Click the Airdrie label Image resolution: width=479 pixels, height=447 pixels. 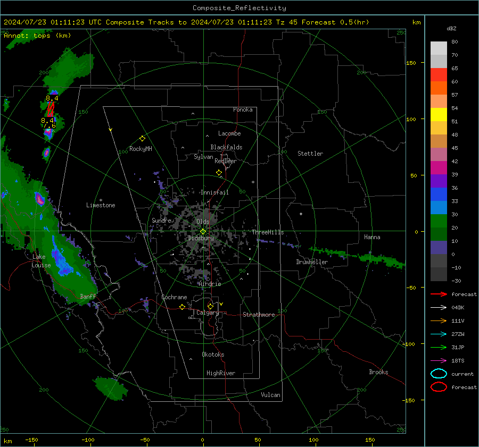[210, 284]
